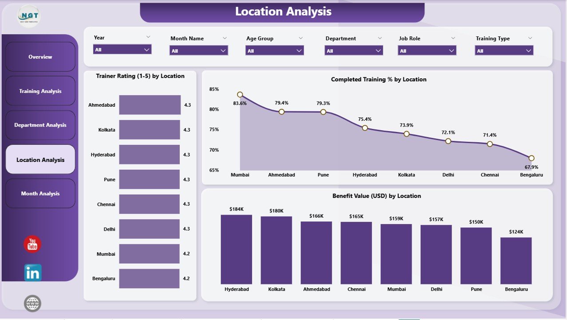The height and width of the screenshot is (320, 567).
Task: Expand the Job Role dropdown
Action: 427,50
